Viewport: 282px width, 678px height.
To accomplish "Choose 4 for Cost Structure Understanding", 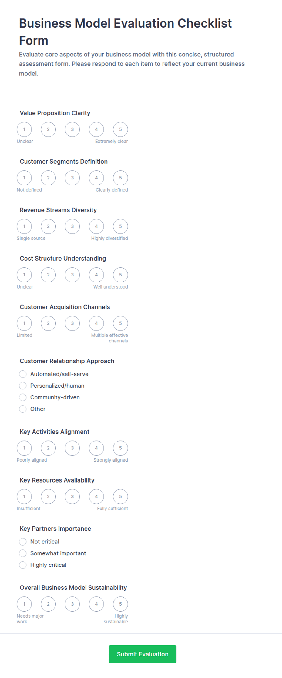I will 96,275.
